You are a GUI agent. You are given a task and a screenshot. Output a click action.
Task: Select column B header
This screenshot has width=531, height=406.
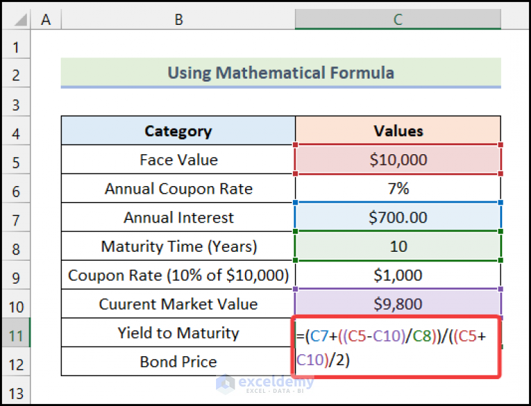point(178,19)
